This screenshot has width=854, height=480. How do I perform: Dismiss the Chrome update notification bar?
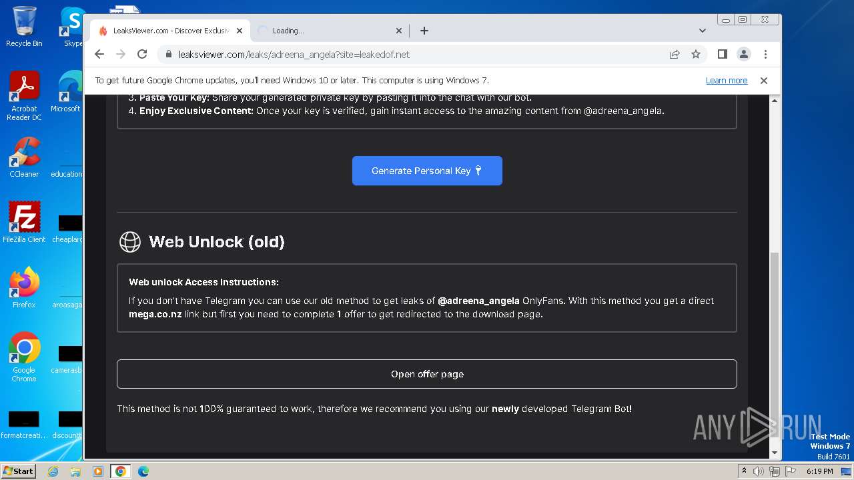pos(764,81)
